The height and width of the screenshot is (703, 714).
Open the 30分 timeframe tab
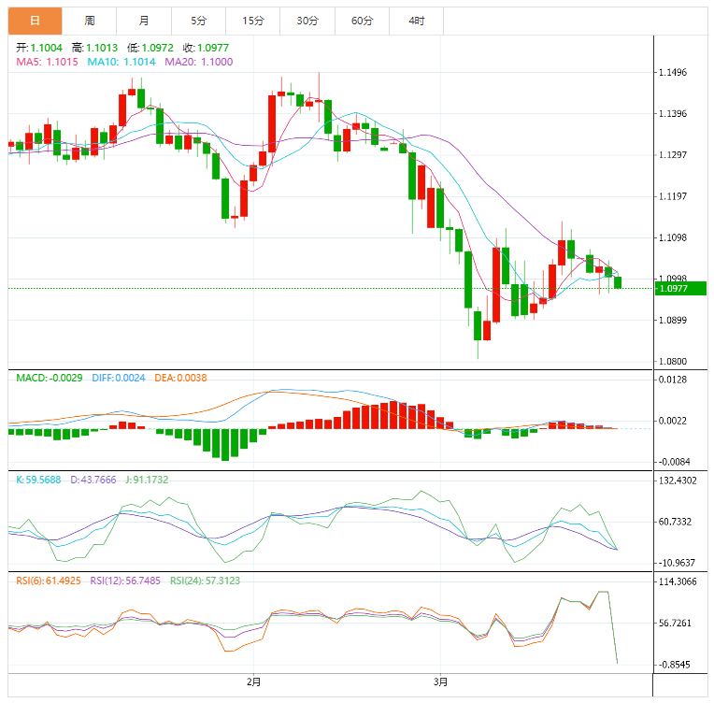point(307,21)
